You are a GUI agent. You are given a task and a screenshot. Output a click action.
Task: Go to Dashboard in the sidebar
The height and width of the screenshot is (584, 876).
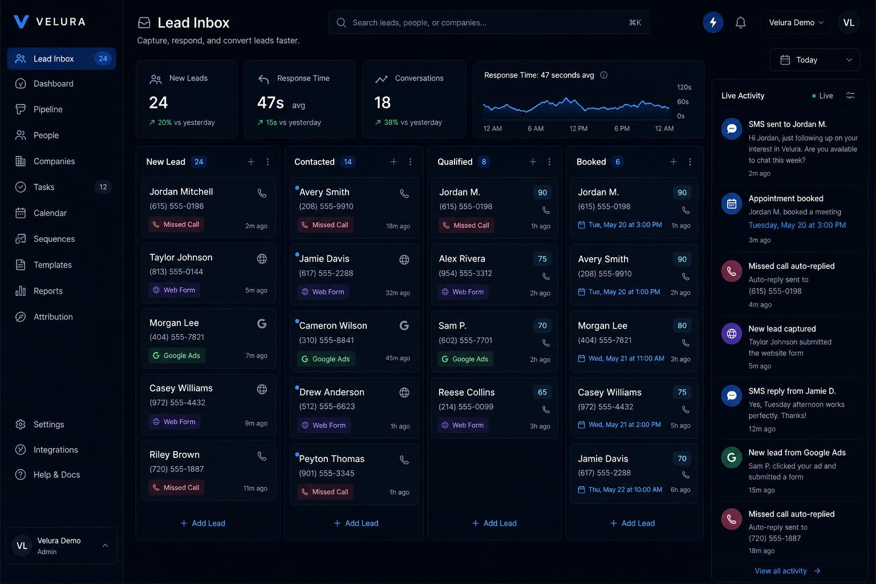pos(62,84)
